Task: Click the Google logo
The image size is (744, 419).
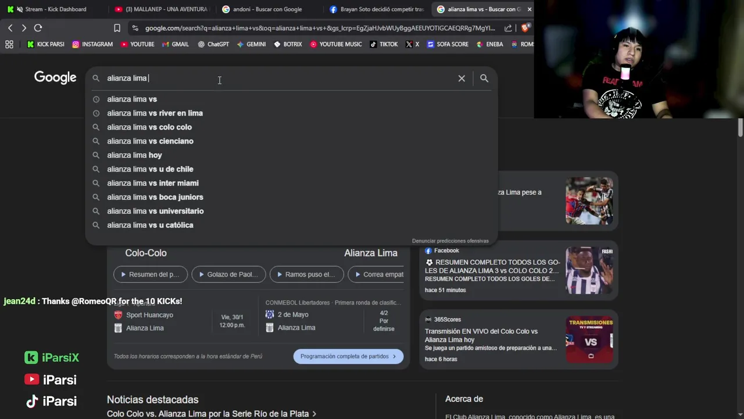Action: (55, 78)
